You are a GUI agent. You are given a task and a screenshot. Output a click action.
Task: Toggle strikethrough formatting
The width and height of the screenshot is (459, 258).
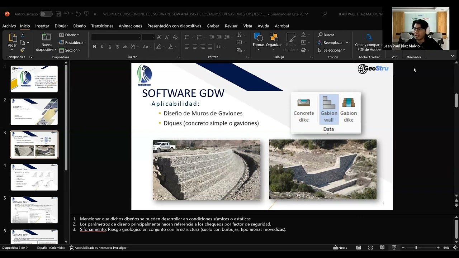(x=125, y=47)
